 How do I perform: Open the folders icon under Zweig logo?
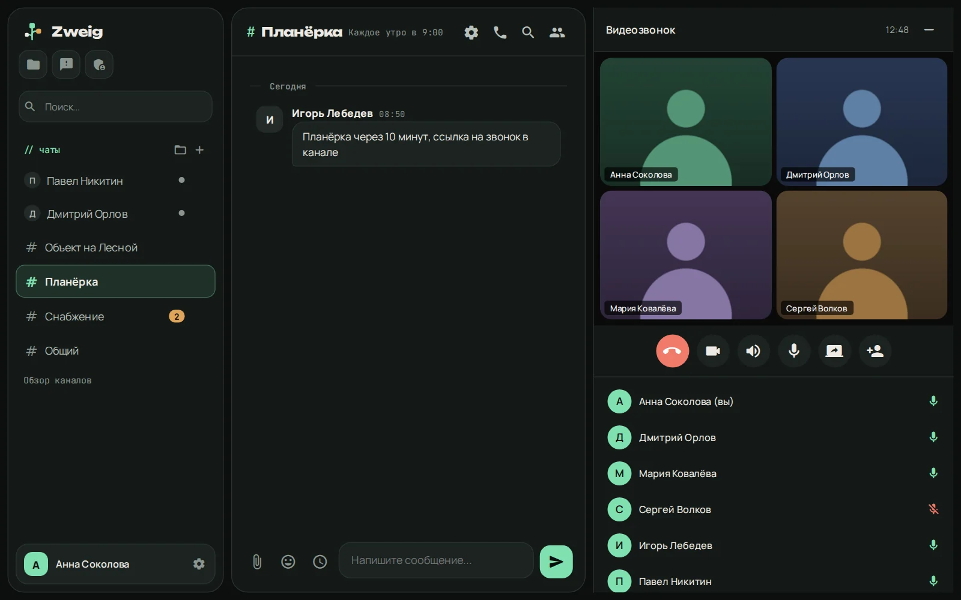[33, 64]
